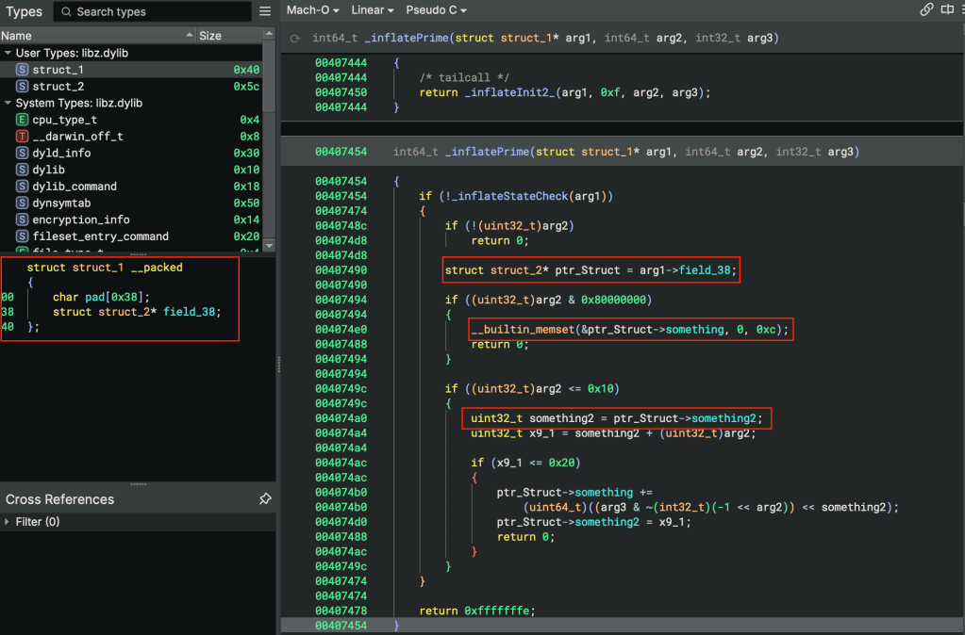The height and width of the screenshot is (635, 965).
Task: Click the pin icon in Cross References
Action: click(265, 499)
